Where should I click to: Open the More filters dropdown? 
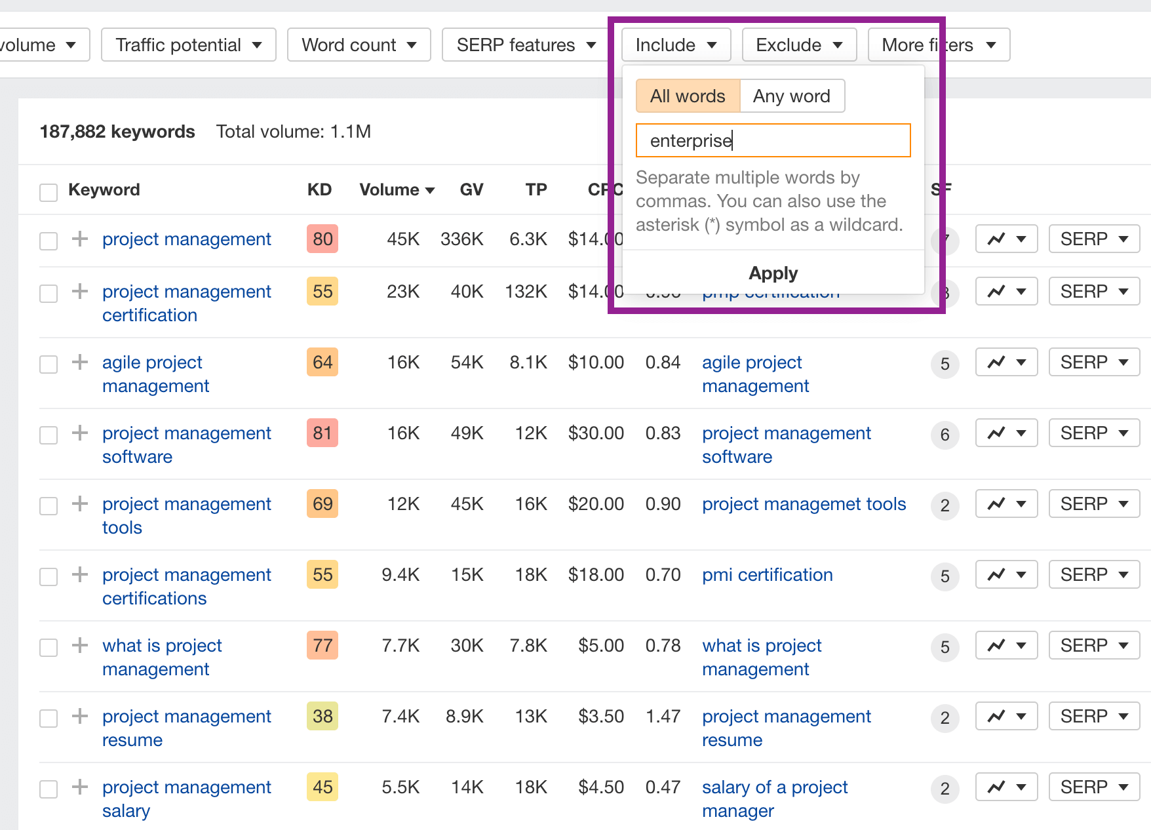pos(939,45)
